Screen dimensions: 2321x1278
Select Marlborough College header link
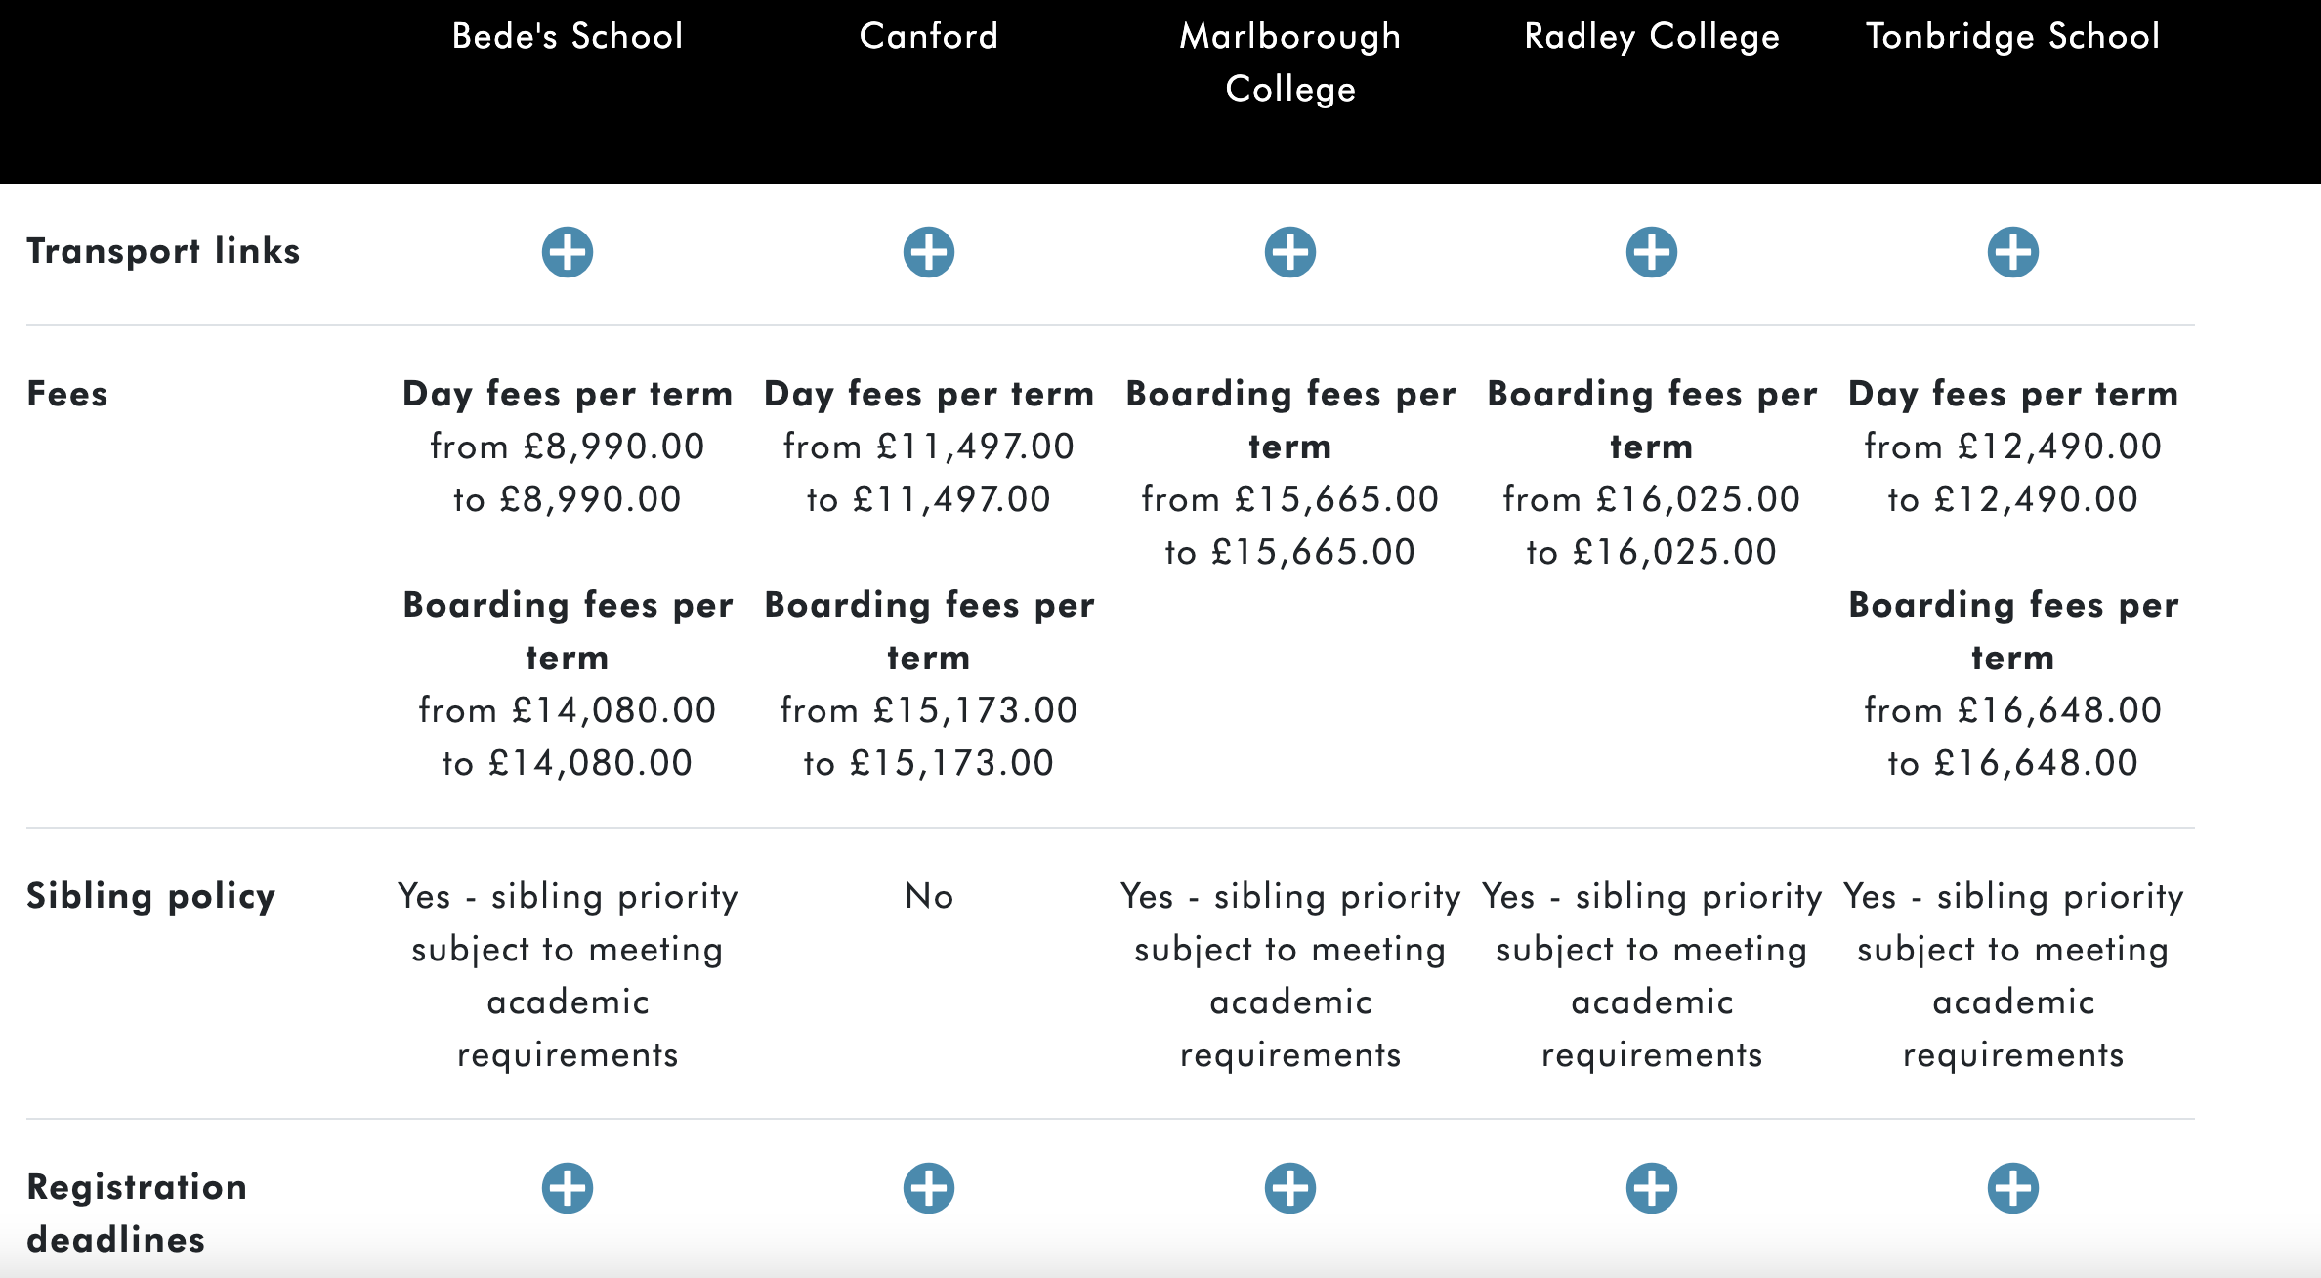coord(1290,63)
